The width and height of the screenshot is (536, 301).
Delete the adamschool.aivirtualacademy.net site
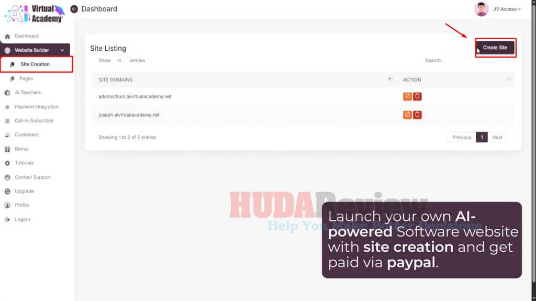417,96
